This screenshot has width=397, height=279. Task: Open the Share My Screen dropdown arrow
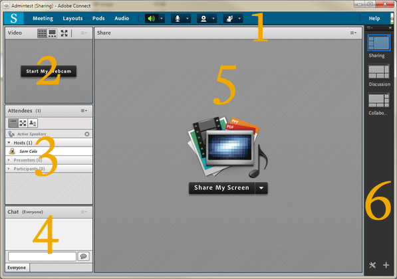tap(261, 188)
